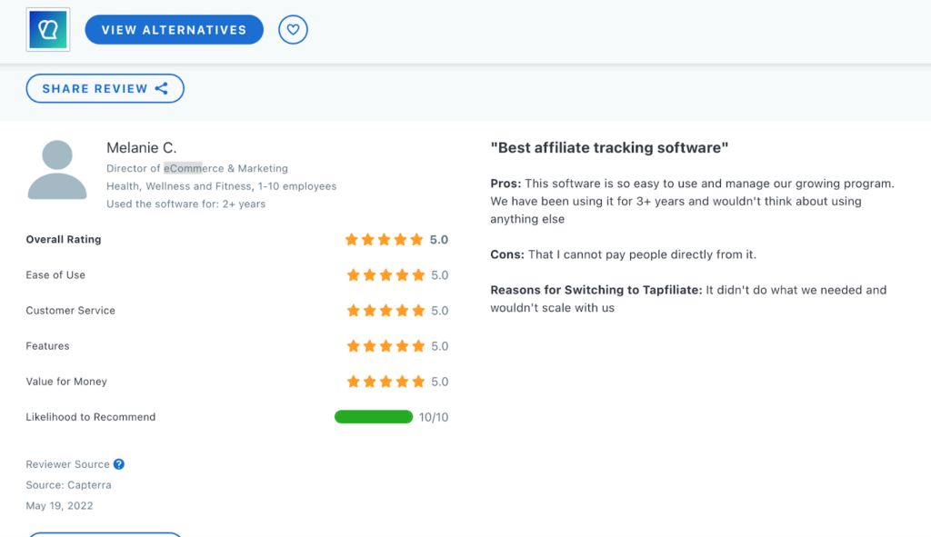This screenshot has height=537, width=931.
Task: Click a star in the Features rating
Action: (x=385, y=345)
